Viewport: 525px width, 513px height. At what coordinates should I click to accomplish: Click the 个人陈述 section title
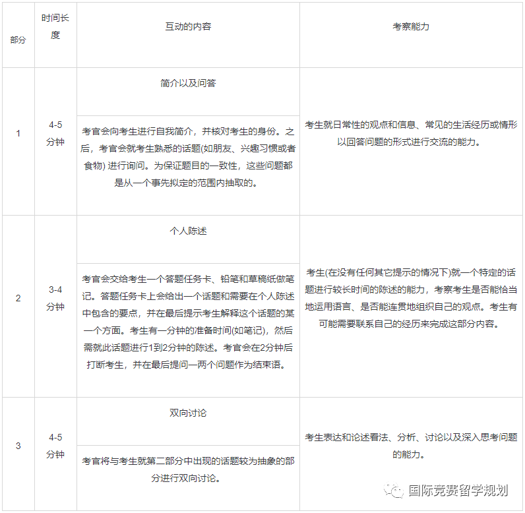pyautogui.click(x=188, y=231)
